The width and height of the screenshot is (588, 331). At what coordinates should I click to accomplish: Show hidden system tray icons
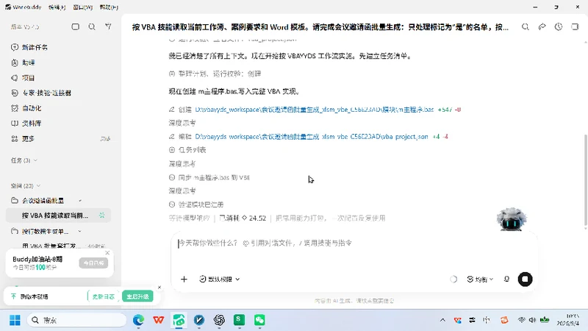442,320
